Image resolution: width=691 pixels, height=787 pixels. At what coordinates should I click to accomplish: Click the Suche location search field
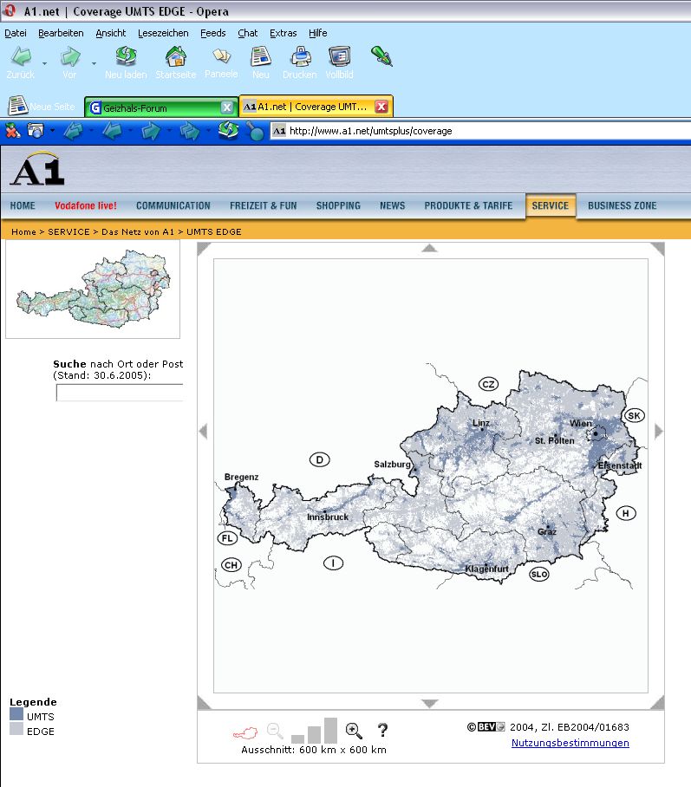pos(120,393)
